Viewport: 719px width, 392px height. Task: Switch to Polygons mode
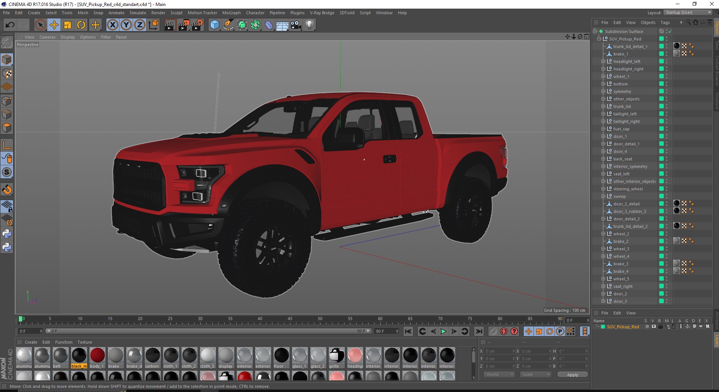coord(7,128)
